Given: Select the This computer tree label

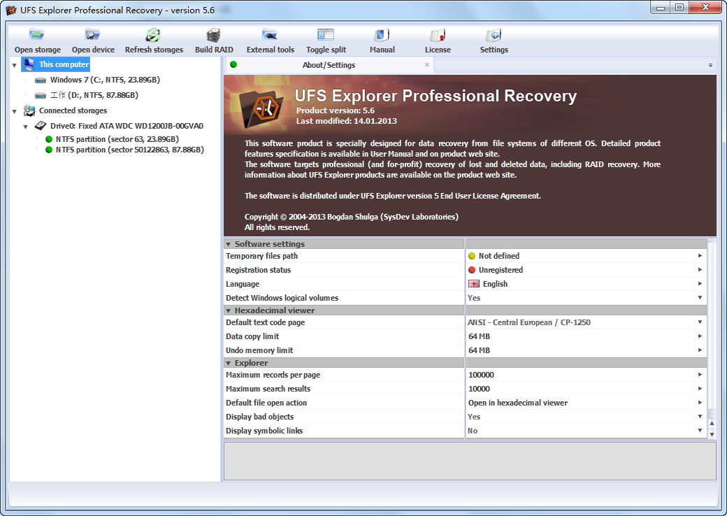Looking at the screenshot, I should click(64, 64).
